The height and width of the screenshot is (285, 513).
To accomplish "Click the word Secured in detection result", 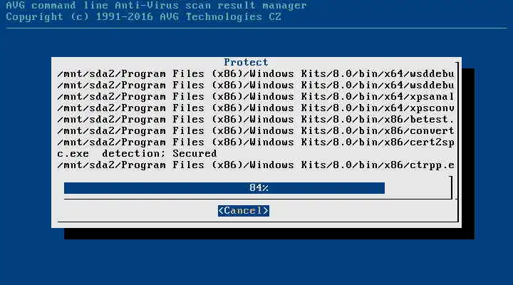I will (195, 153).
